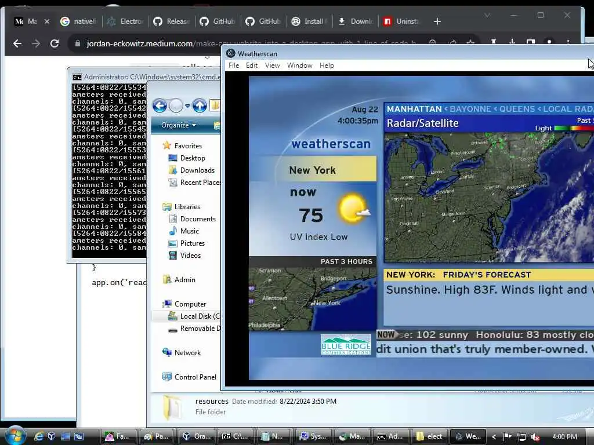
Task: Click the Weatherscan window title icon
Action: 230,53
